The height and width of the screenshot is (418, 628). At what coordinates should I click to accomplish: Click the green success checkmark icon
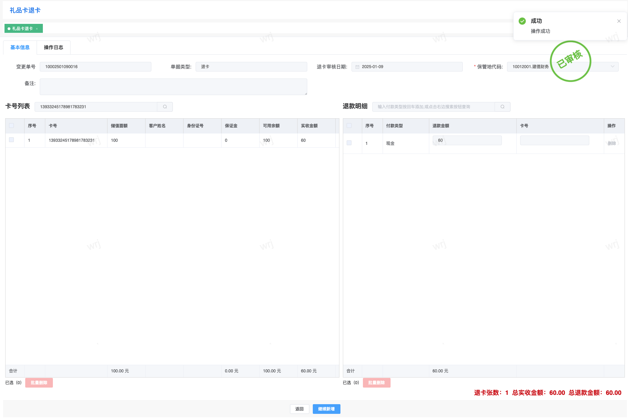click(x=522, y=21)
